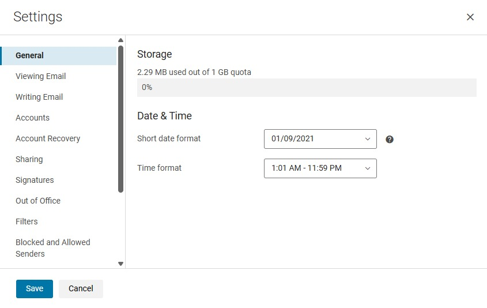This screenshot has width=487, height=308.
Task: Click the help icon beside short date format
Action: (x=390, y=139)
